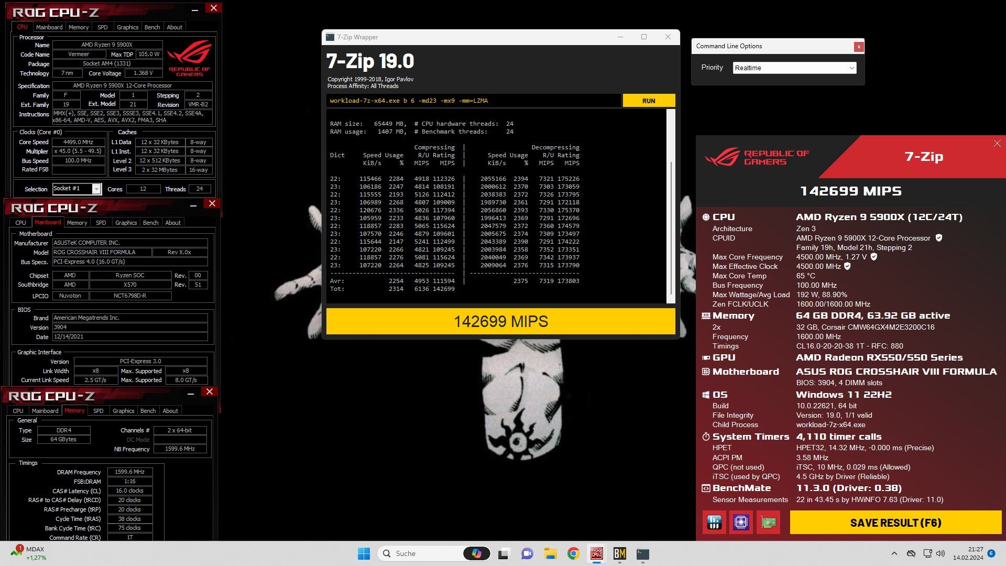Select Bench tab in top CPU-Z window

(152, 27)
